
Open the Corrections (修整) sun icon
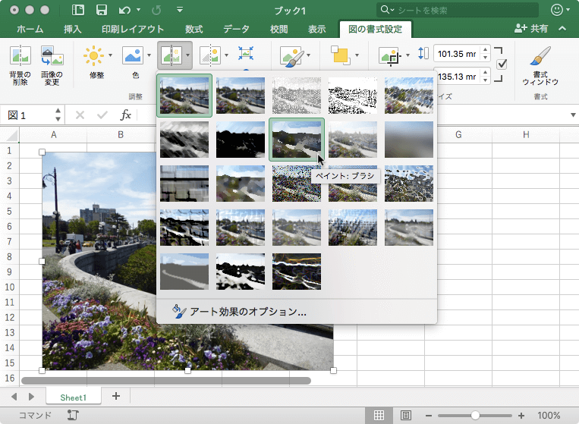[x=93, y=55]
